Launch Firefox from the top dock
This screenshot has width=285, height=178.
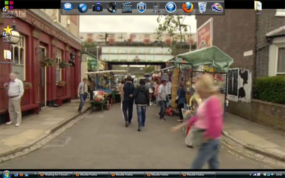tap(187, 7)
